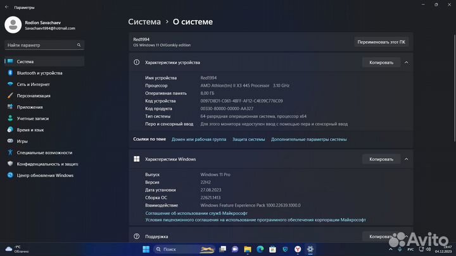Copy Windows specs with Копировать button
This screenshot has height=256, width=456.
[x=381, y=159]
